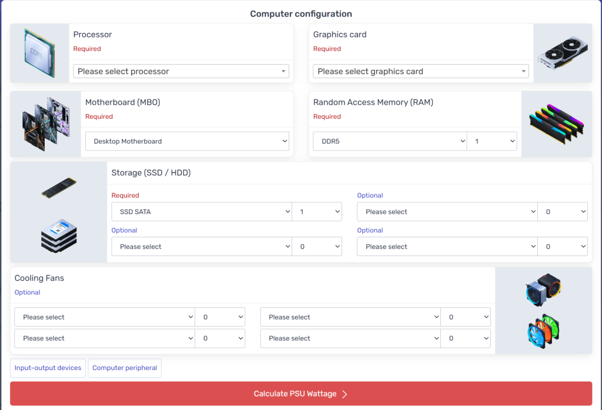
Task: Click the 'Required' label under Graphics card
Action: tap(327, 49)
